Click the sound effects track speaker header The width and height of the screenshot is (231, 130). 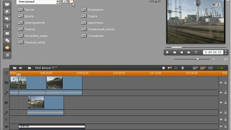(x=6, y=126)
